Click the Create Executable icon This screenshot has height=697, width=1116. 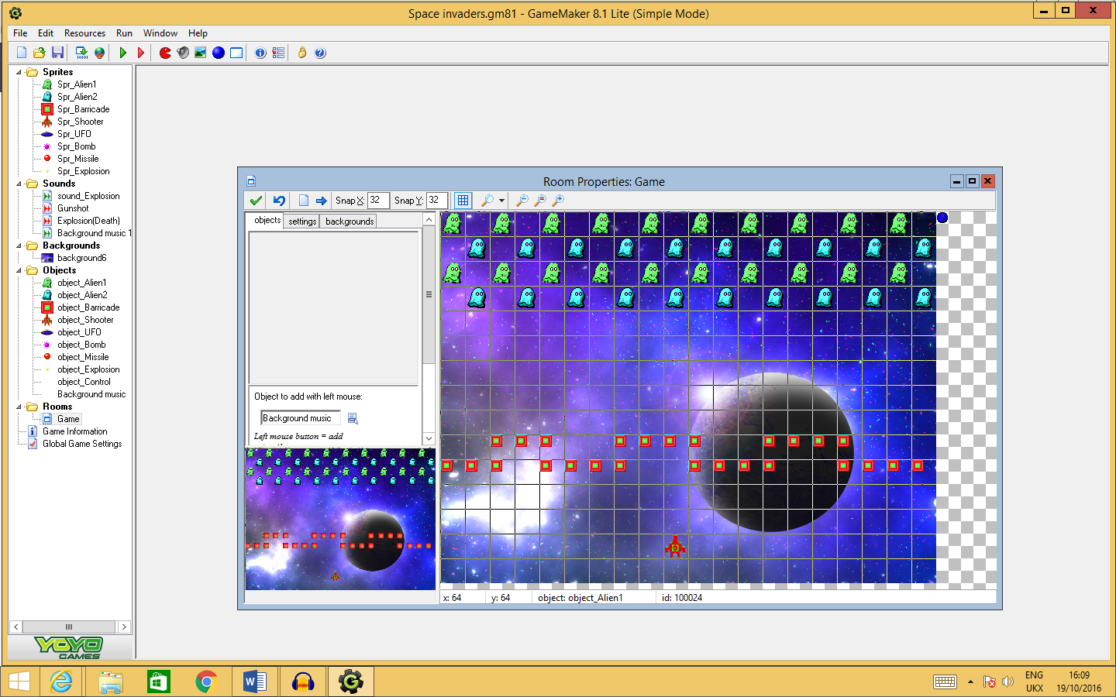pyautogui.click(x=81, y=52)
